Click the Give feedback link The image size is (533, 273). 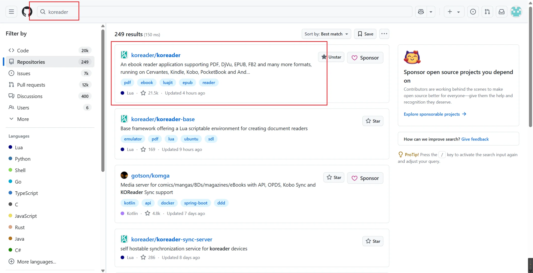(475, 139)
